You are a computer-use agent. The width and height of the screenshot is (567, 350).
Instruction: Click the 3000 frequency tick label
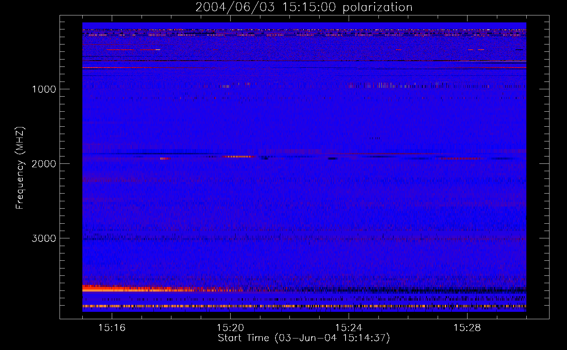(44, 238)
